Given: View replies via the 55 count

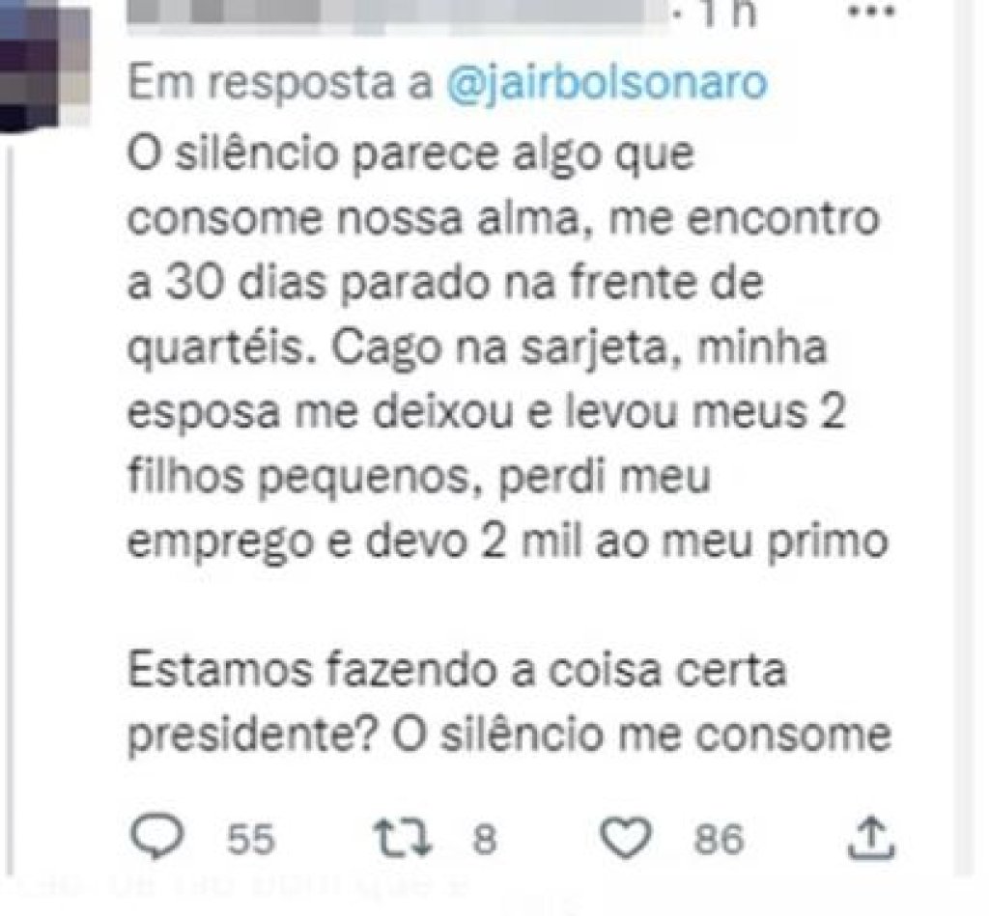Looking at the screenshot, I should pyautogui.click(x=251, y=839).
